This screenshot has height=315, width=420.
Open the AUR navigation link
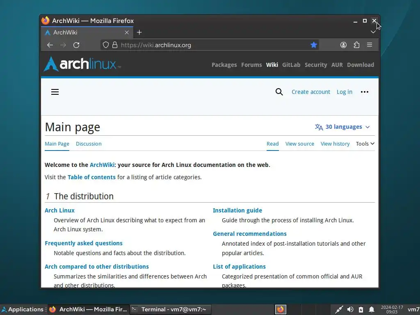click(x=337, y=65)
